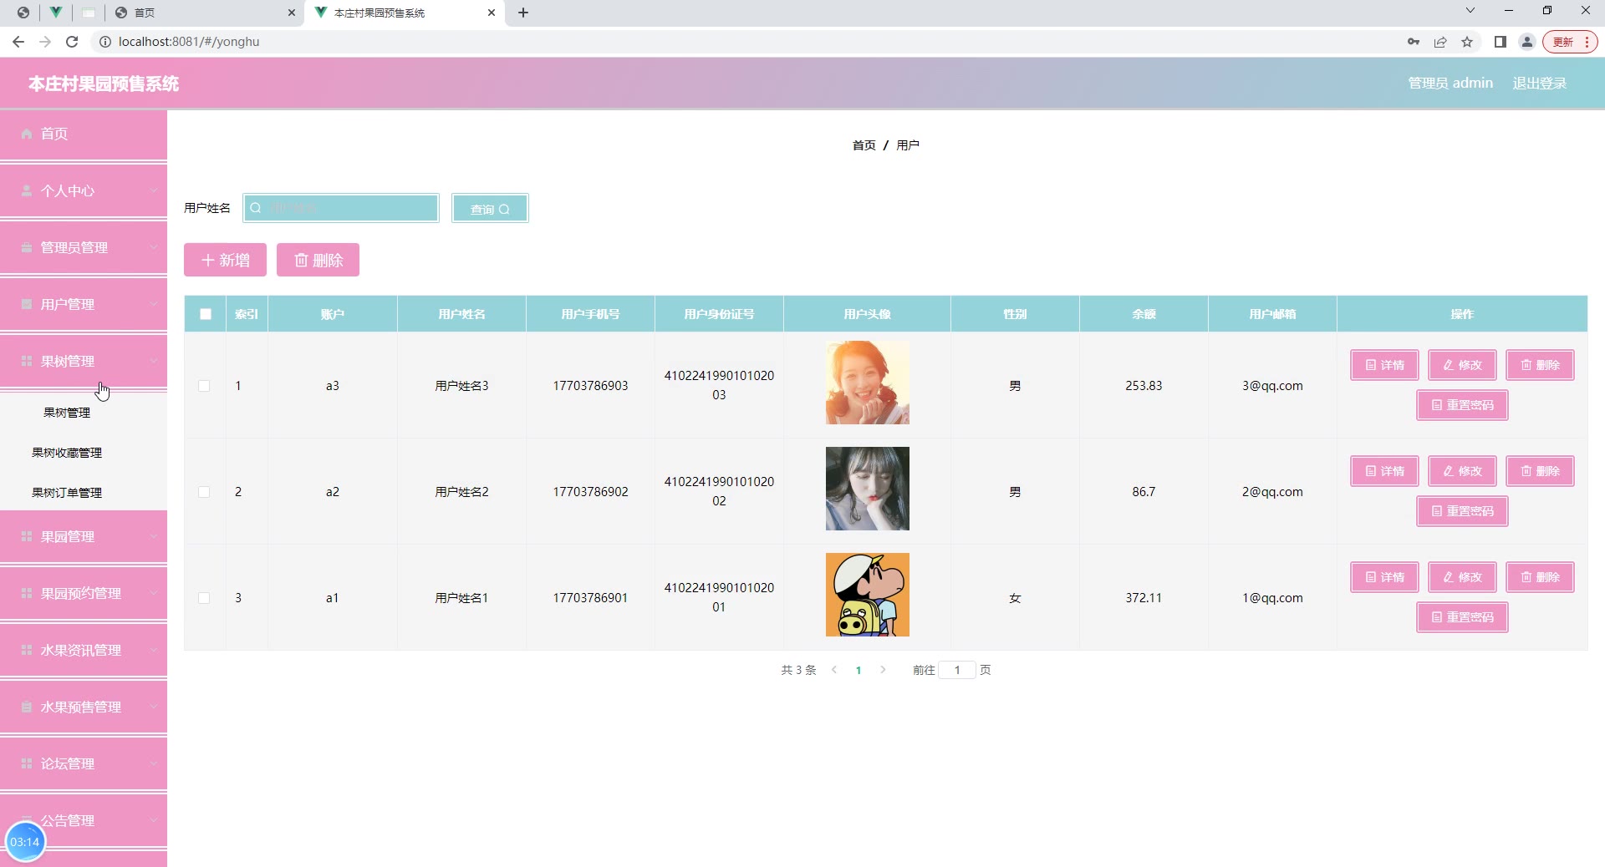Open a new browser tab
Screen dimensions: 1605x867
point(523,13)
